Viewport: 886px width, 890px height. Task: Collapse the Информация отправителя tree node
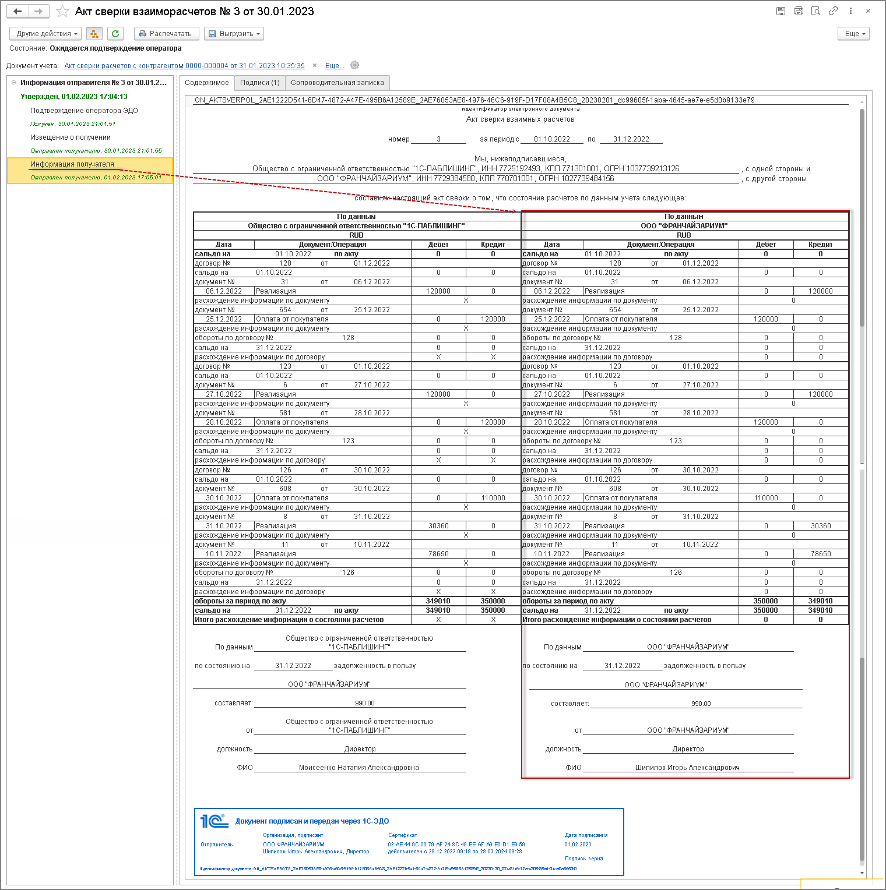point(14,83)
